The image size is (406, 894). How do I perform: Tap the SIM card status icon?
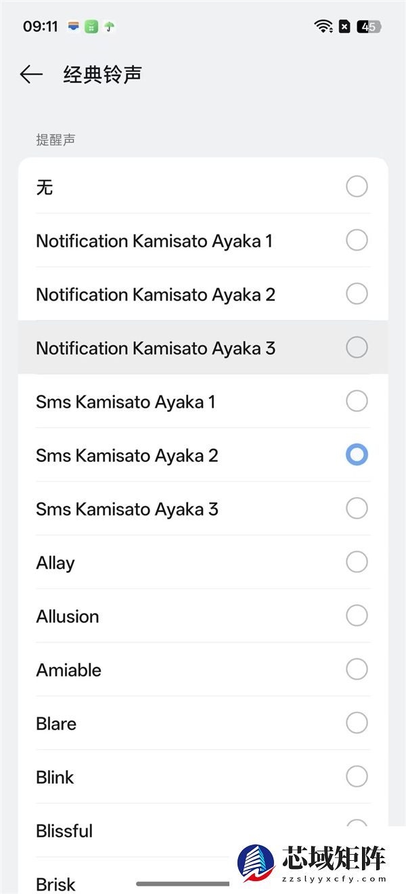tap(344, 27)
